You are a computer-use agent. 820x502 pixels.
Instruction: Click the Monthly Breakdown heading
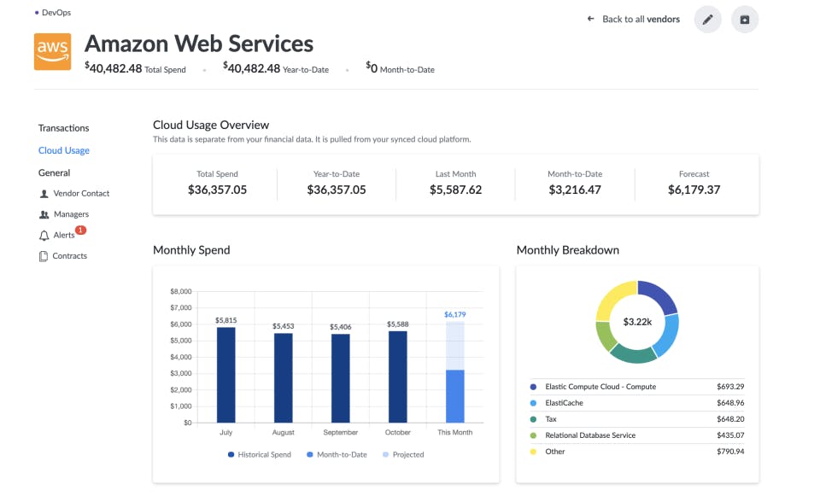[x=567, y=250]
